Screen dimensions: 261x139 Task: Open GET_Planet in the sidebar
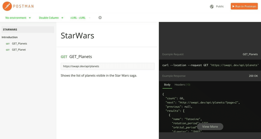pos(19,50)
